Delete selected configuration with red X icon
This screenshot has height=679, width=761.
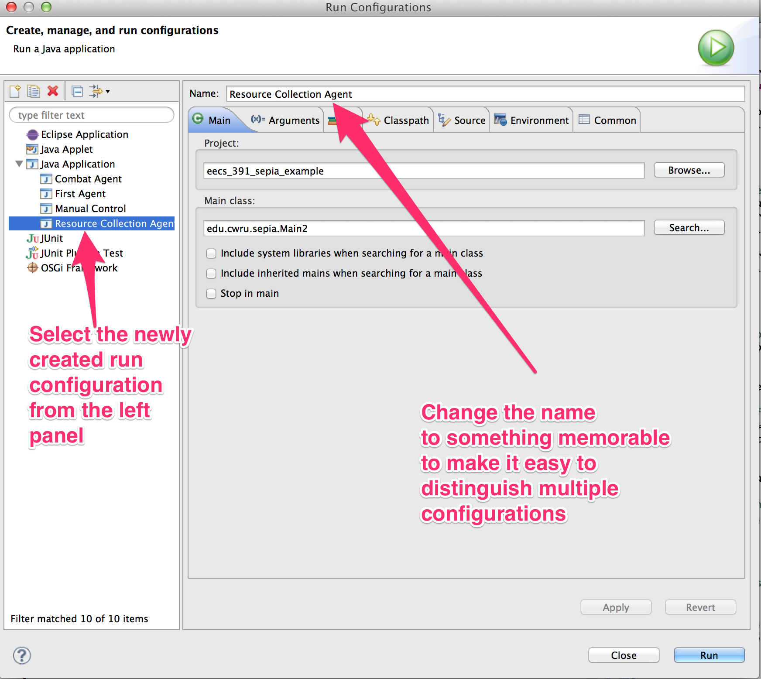coord(53,91)
